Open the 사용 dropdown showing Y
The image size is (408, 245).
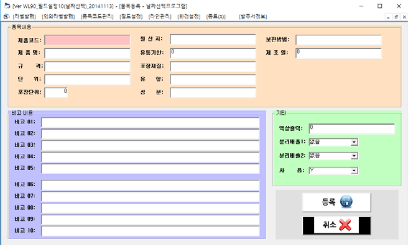point(354,171)
